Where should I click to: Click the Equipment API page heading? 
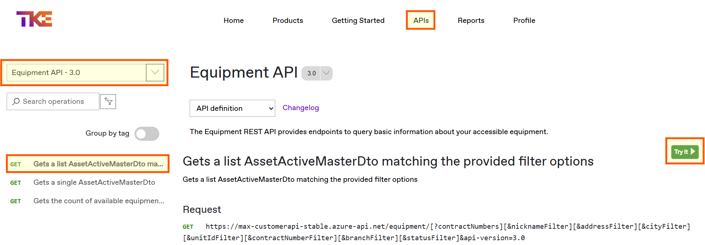tap(243, 72)
